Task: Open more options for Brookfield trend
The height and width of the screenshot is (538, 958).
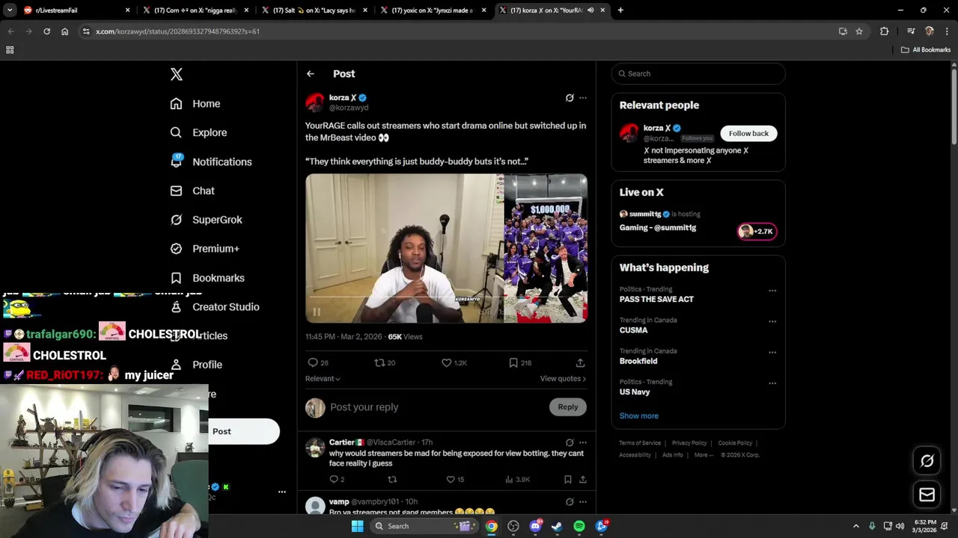Action: click(772, 353)
